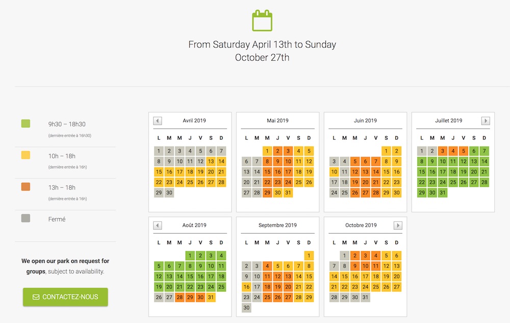
Task: Click previous arrow beside Août 2019
Action: click(158, 226)
